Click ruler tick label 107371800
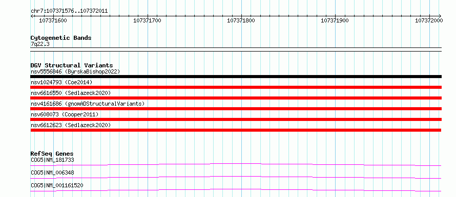This screenshot has height=197, width=456. [x=241, y=20]
